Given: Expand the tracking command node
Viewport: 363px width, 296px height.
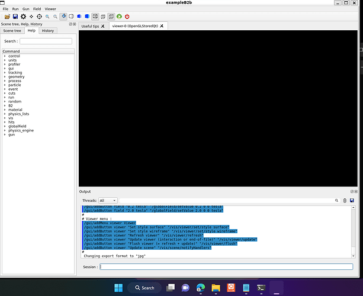Looking at the screenshot, I should [x=5, y=72].
